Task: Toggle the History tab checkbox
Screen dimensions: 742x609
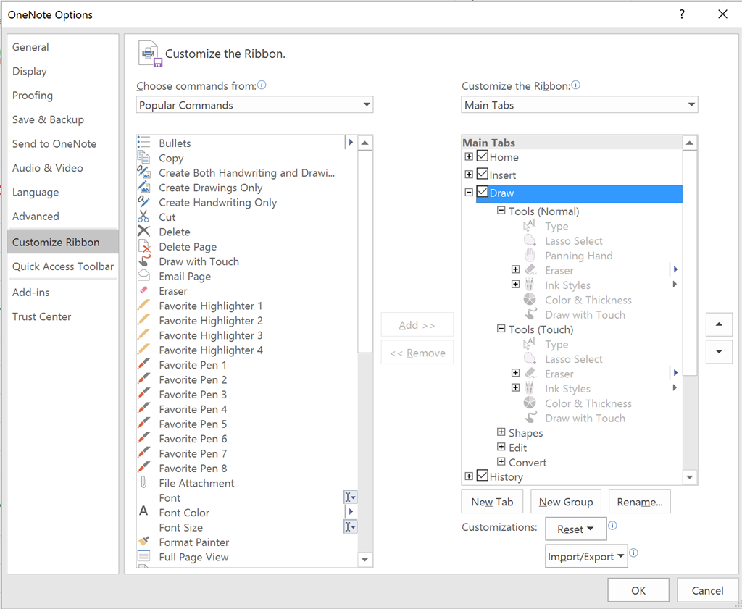Action: (x=482, y=476)
